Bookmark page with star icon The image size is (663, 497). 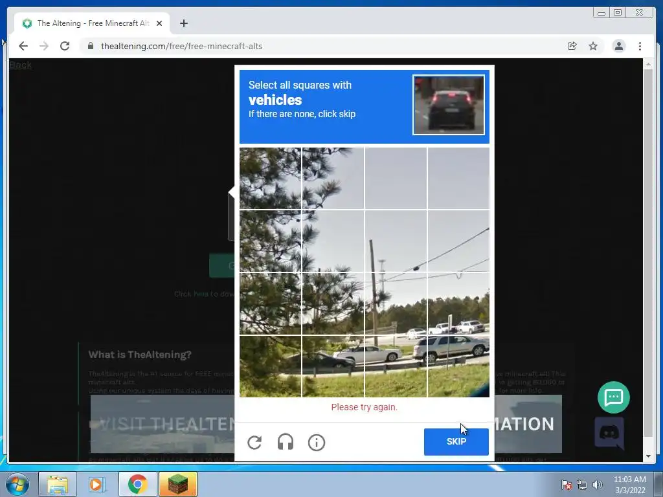pos(593,46)
